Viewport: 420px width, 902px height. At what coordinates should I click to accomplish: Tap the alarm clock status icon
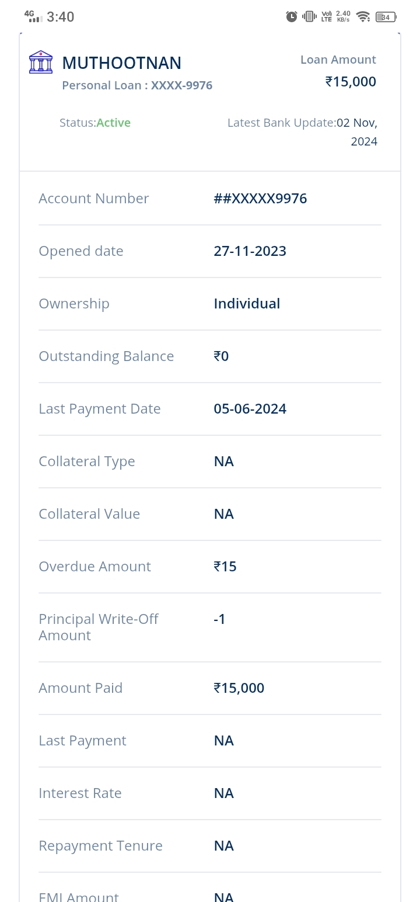click(292, 17)
